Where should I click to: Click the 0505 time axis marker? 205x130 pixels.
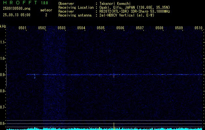click(101, 28)
